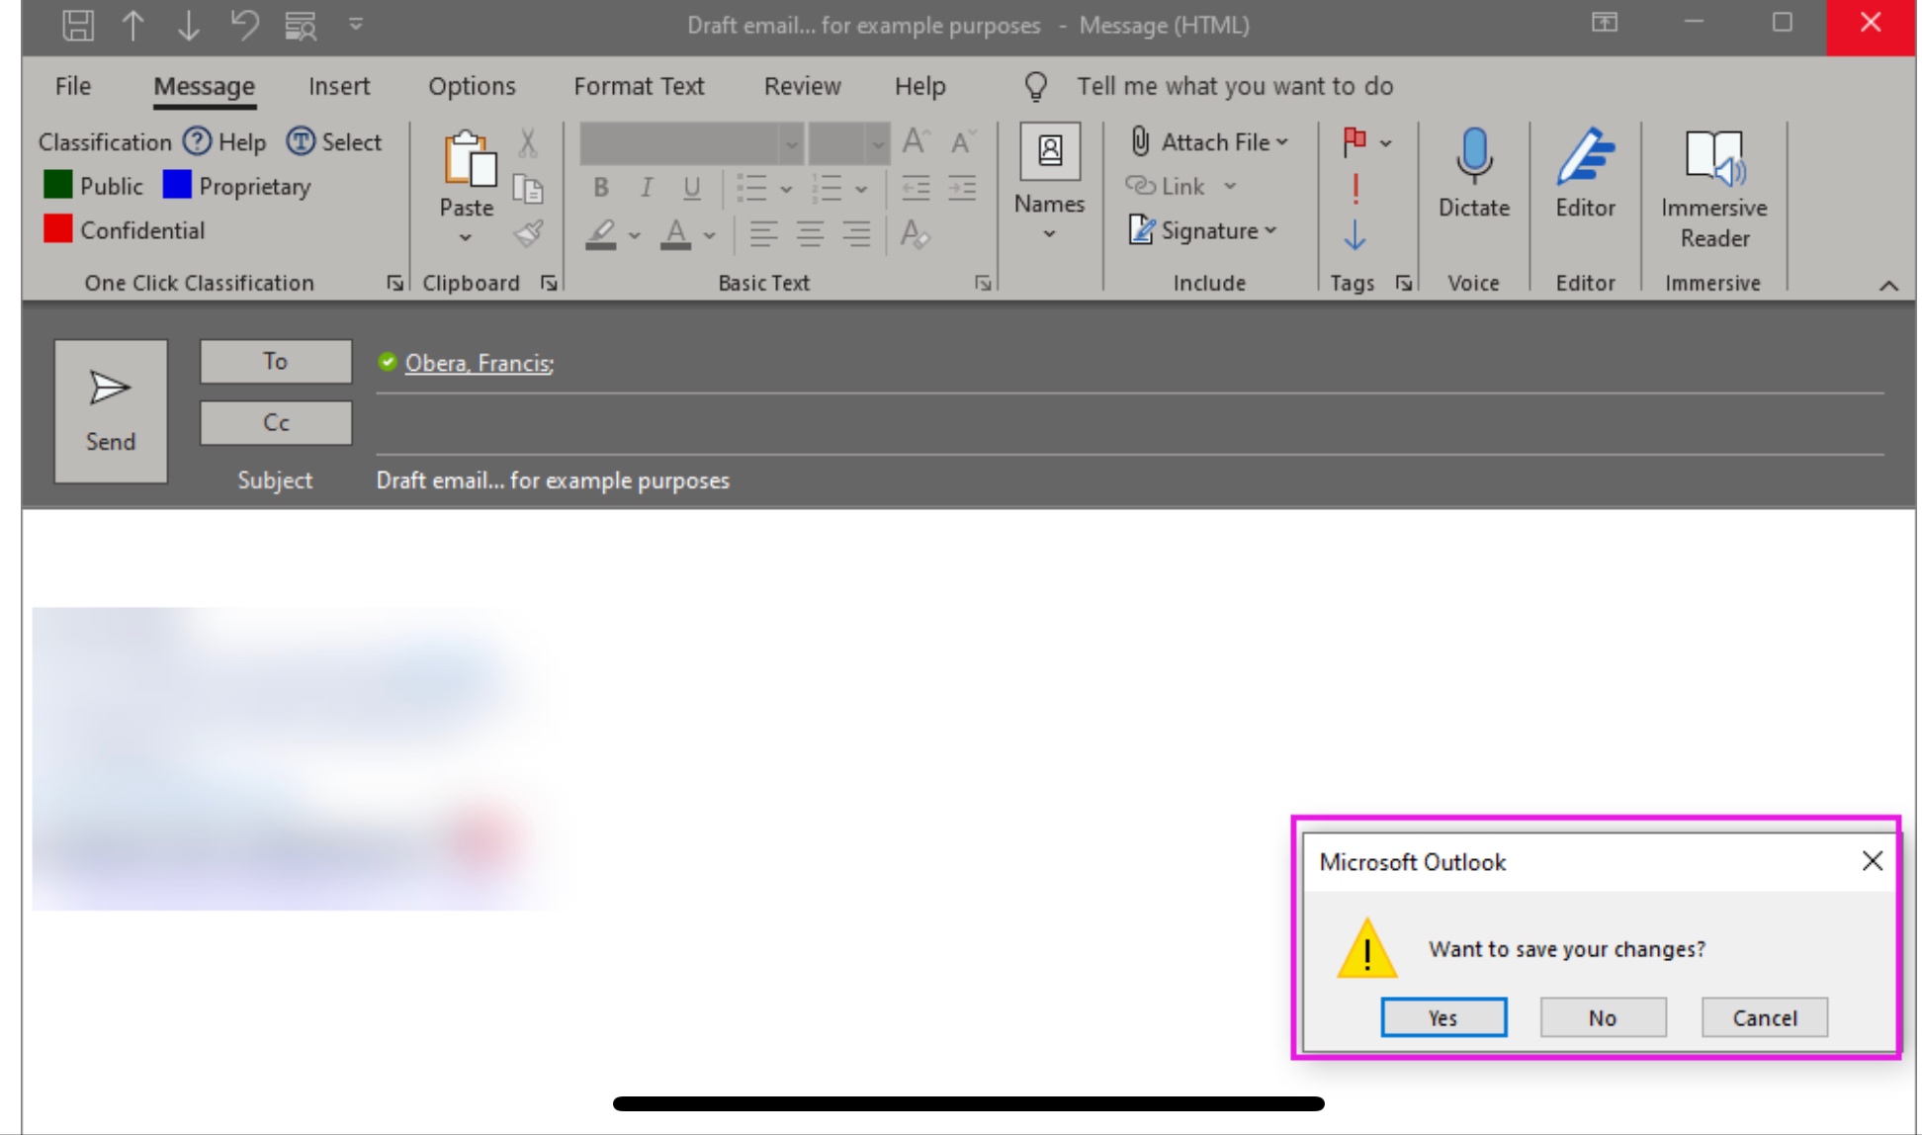The height and width of the screenshot is (1135, 1922).
Task: Open the File menu
Action: [73, 86]
